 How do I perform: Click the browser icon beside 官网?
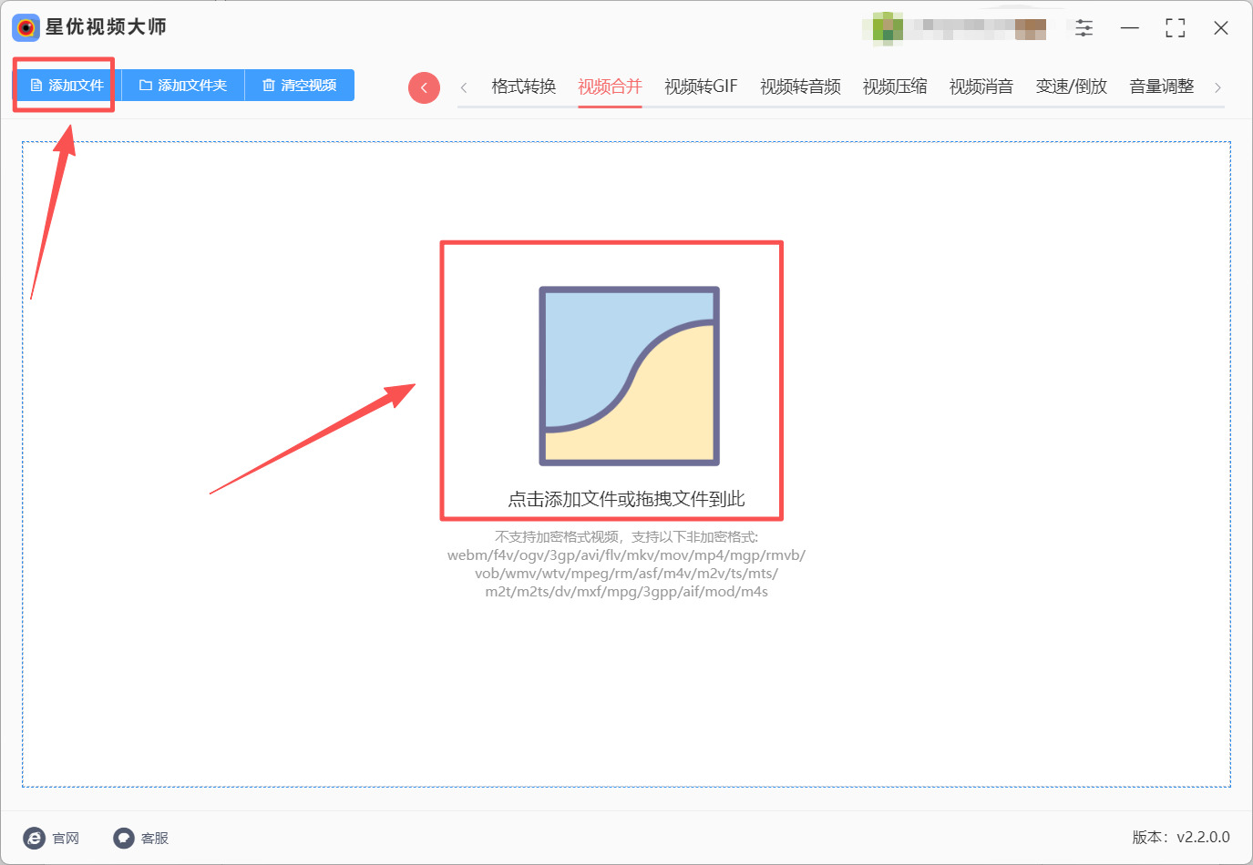click(x=34, y=838)
